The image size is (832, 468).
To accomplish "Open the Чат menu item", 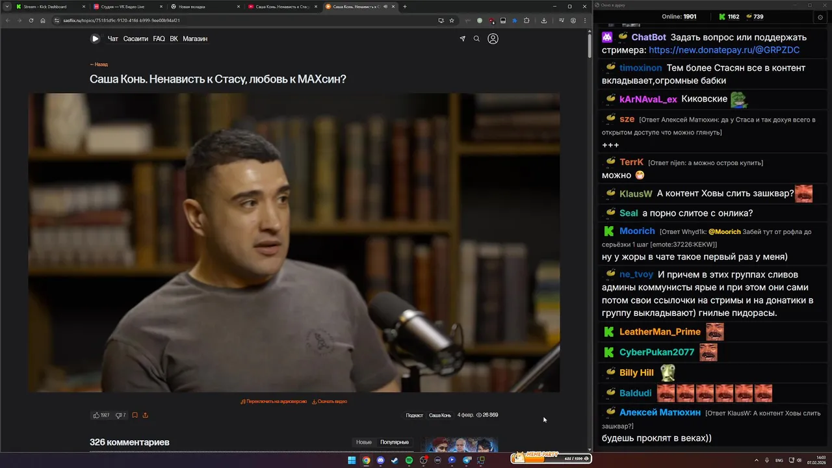I will (x=113, y=39).
